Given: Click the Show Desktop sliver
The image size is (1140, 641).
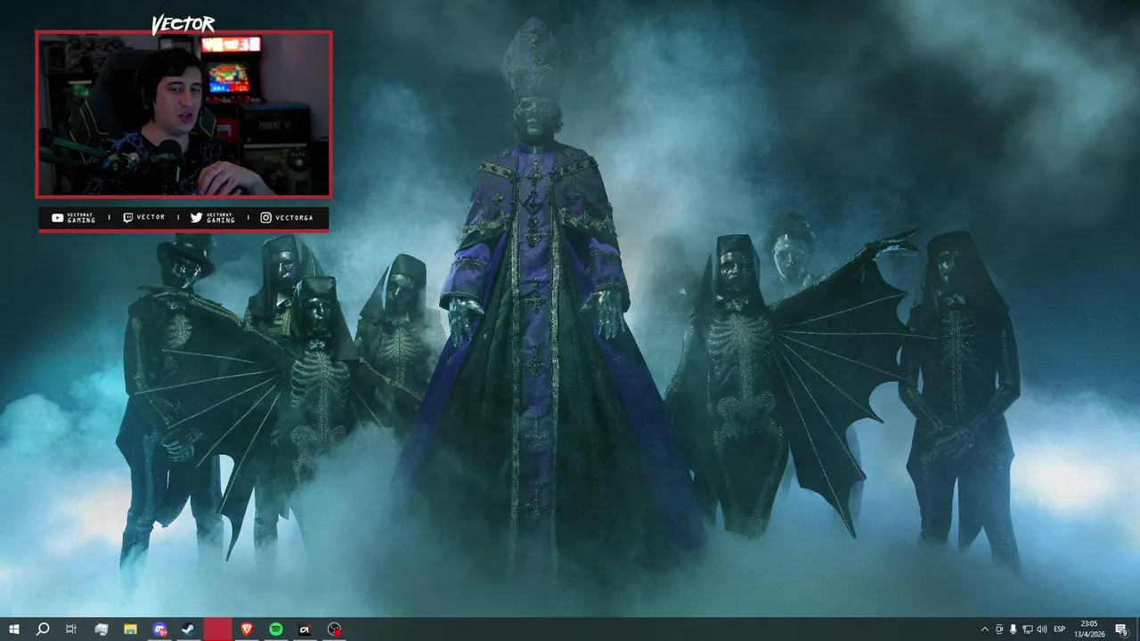Looking at the screenshot, I should point(1138,629).
